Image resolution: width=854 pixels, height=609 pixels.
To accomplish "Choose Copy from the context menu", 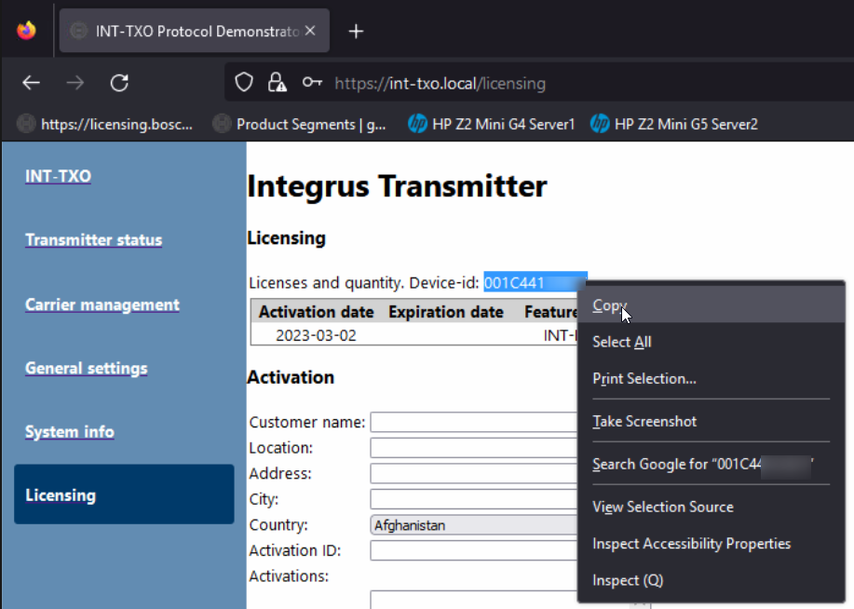I will (611, 305).
